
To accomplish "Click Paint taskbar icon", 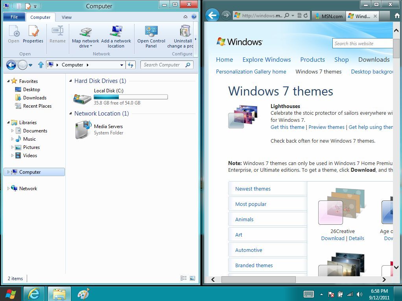I will tap(83, 294).
